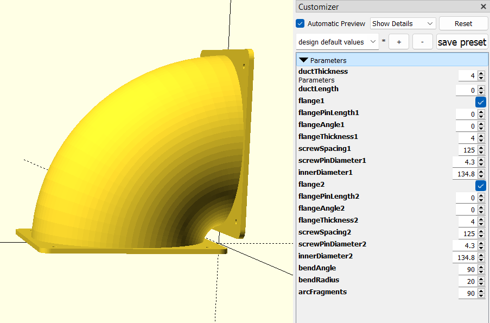Collapse the Parameters section
Screen dimensions: 490x323
(303, 60)
